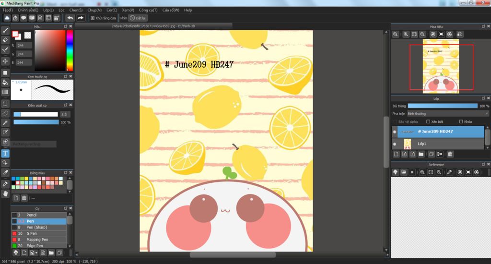Open the Chỉnh sửa(E) menu
The height and width of the screenshot is (264, 491).
click(x=28, y=10)
